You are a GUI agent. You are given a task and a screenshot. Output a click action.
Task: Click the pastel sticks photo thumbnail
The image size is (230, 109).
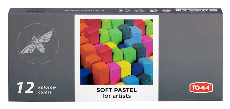(x=117, y=52)
